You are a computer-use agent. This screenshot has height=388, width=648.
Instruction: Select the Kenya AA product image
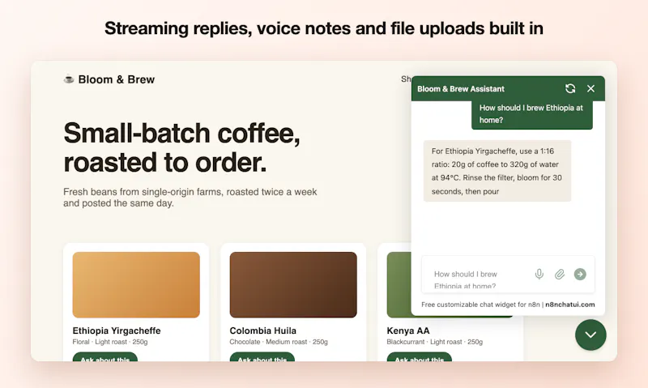pos(399,284)
